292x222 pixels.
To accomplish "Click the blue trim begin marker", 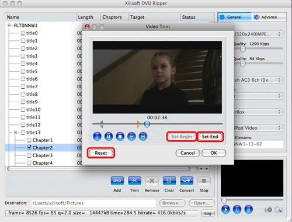I will point(101,124).
